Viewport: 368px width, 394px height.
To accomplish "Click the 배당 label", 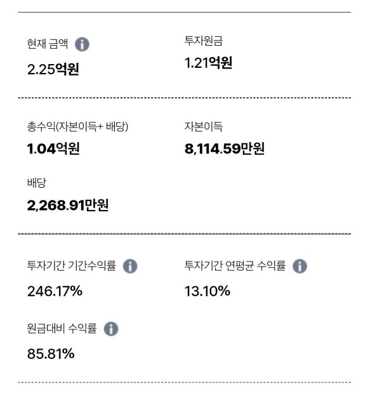I will point(37,183).
